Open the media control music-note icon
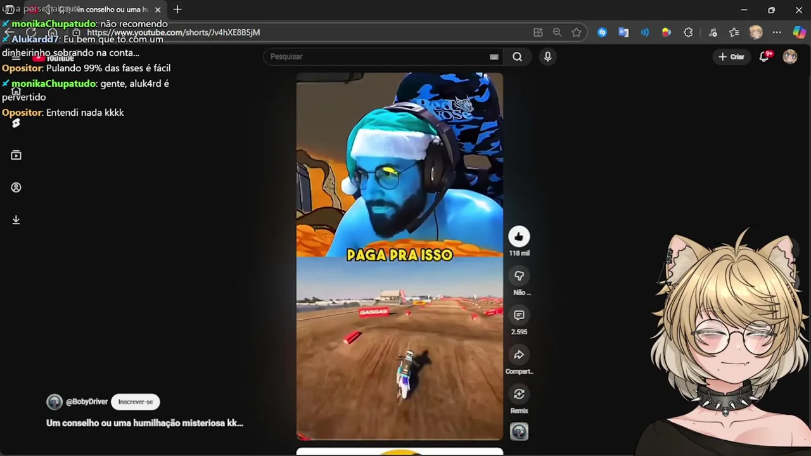The image size is (811, 456). [713, 32]
